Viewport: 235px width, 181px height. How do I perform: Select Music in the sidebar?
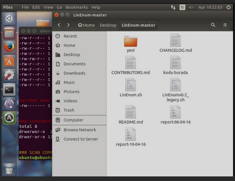click(x=79, y=83)
